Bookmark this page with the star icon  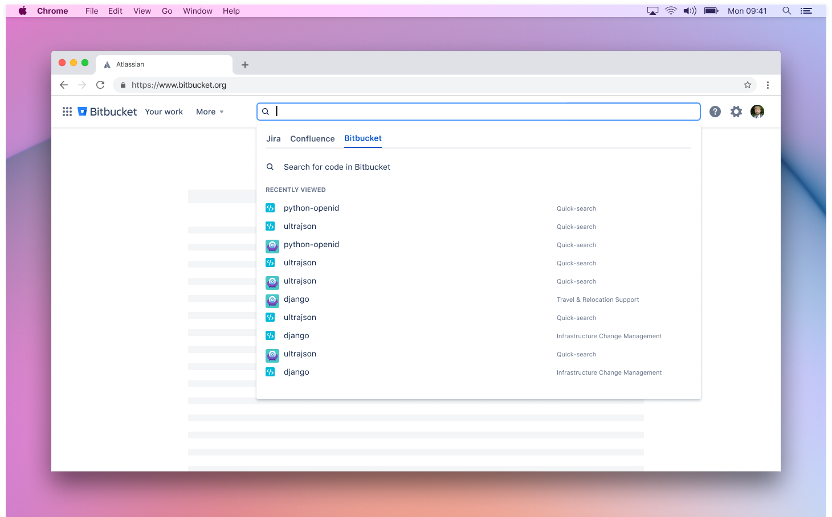click(748, 85)
